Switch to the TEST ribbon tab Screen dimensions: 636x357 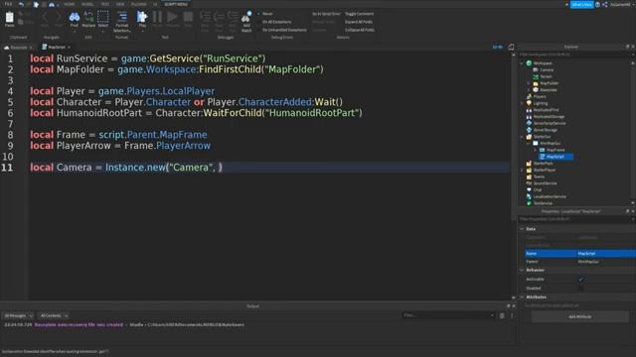105,4
